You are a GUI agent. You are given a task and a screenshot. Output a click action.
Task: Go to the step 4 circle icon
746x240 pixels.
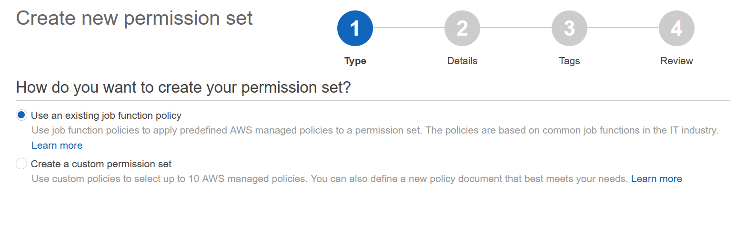point(676,29)
